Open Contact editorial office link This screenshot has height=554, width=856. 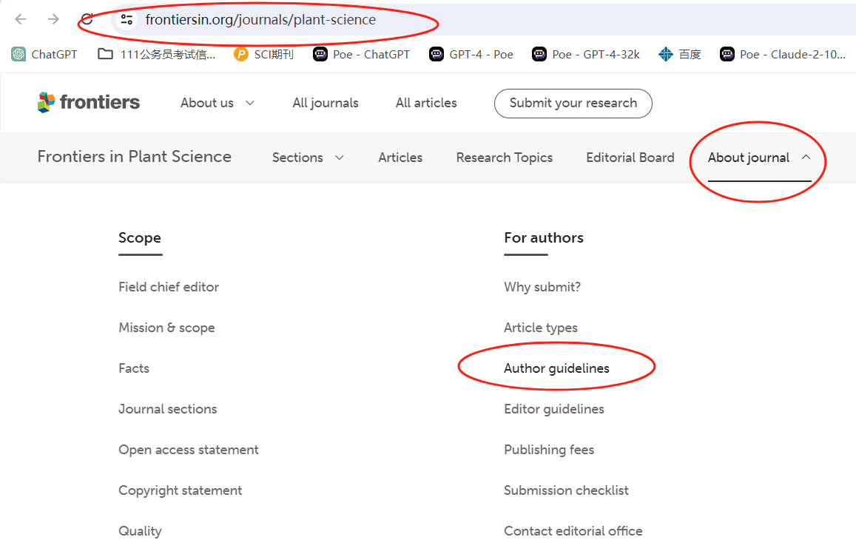573,530
